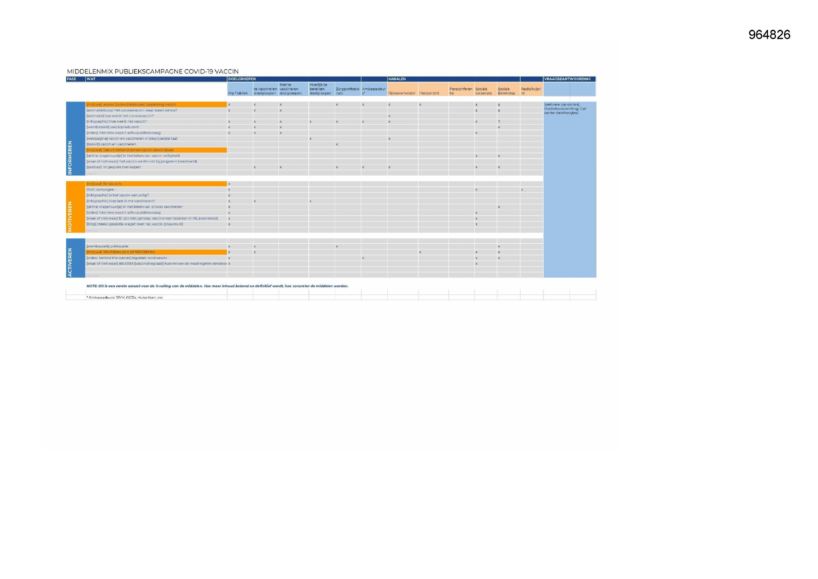The height and width of the screenshot is (579, 818).
Task: Click the 'te vaccineren doelgroepen' column header
Action: pyautogui.click(x=266, y=89)
